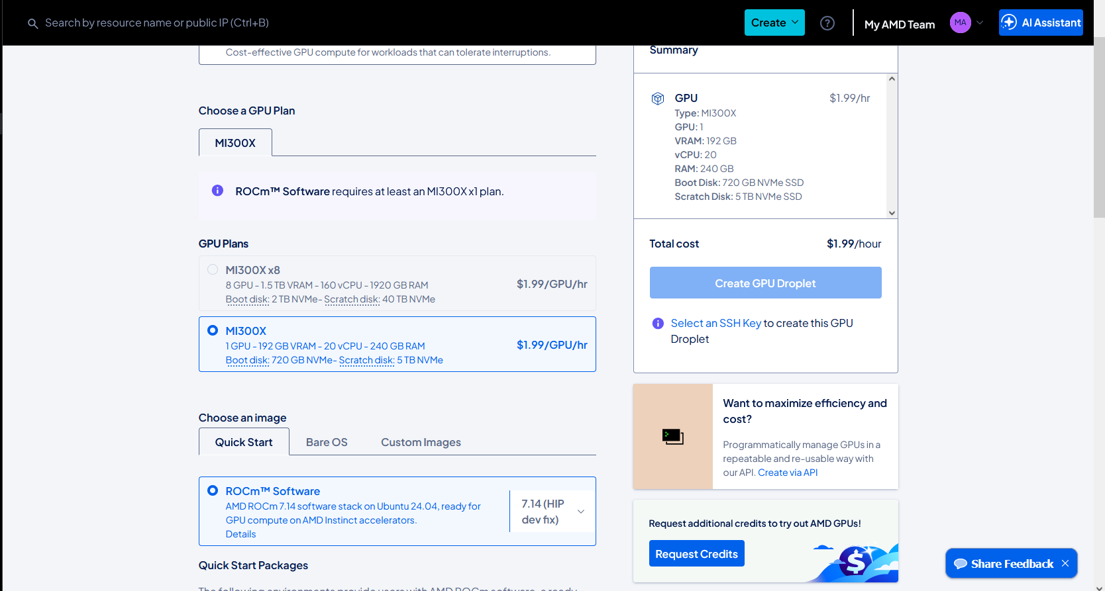Click the 'Scratch Disk: 5 TB NVMe SSD' summary line
This screenshot has width=1105, height=591.
[739, 197]
